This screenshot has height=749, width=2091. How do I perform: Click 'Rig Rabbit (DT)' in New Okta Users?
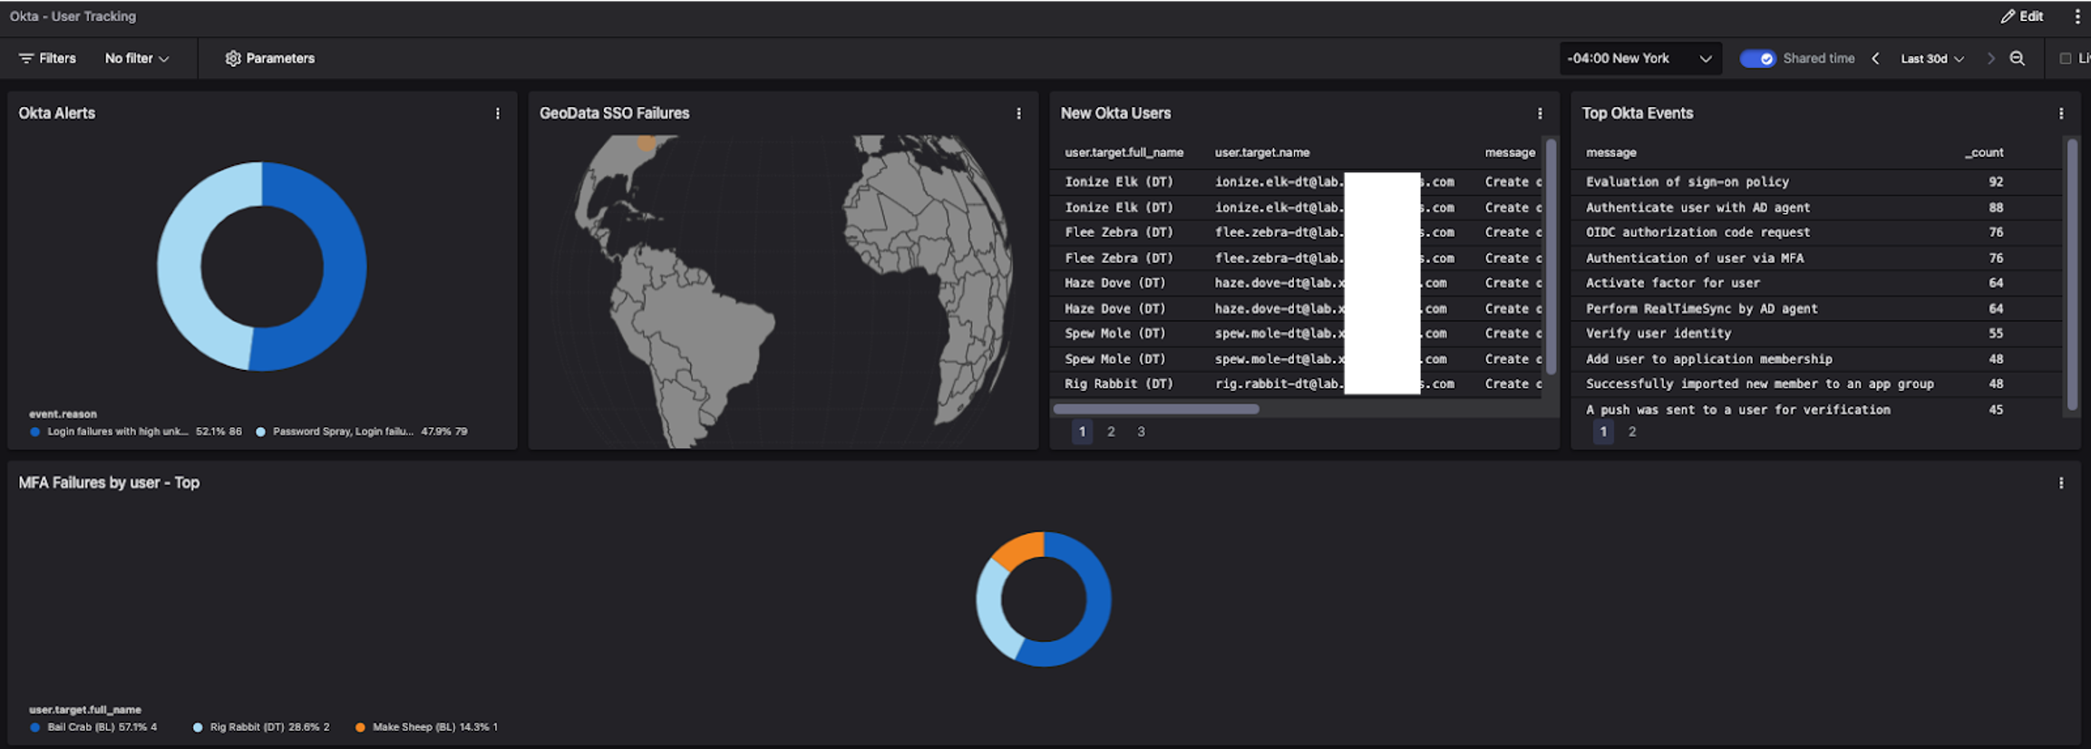click(x=1118, y=384)
